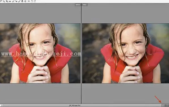The image size is (169, 107).
Task: Select the Adjustment Brush tool
Action: click(x=19, y=1)
